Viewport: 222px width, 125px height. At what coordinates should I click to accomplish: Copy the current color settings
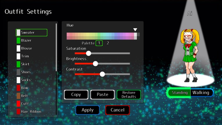76,94
